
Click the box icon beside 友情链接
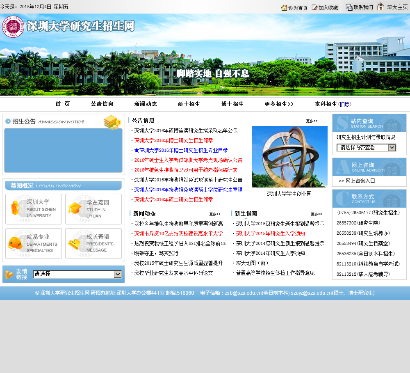(x=9, y=275)
